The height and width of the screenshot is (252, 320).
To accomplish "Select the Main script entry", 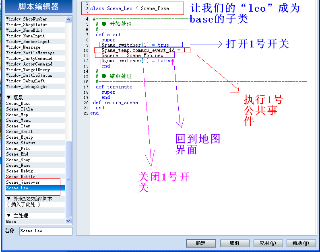I will tap(35, 221).
